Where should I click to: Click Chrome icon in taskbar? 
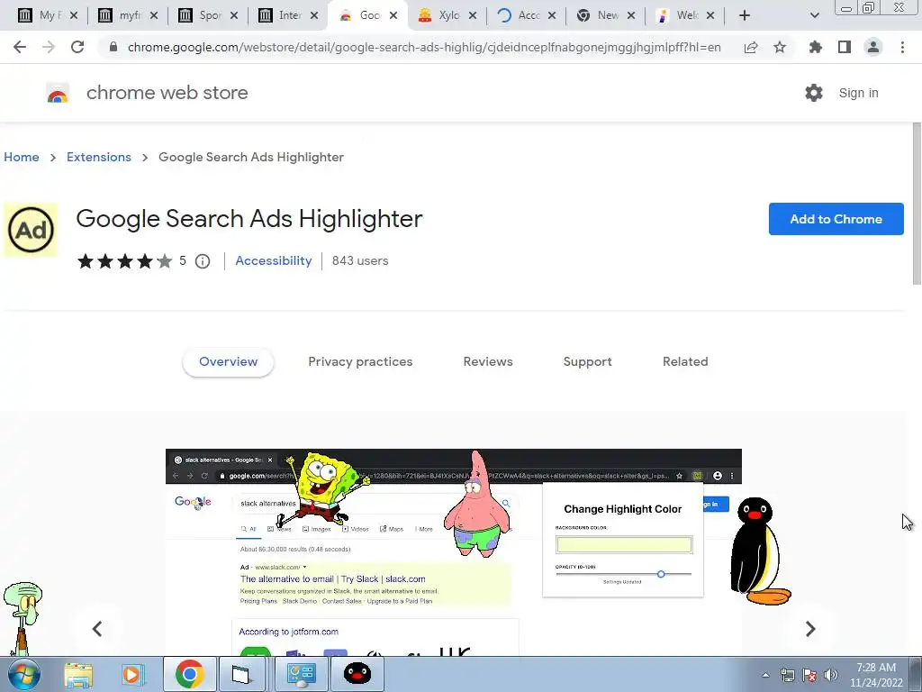click(x=189, y=674)
